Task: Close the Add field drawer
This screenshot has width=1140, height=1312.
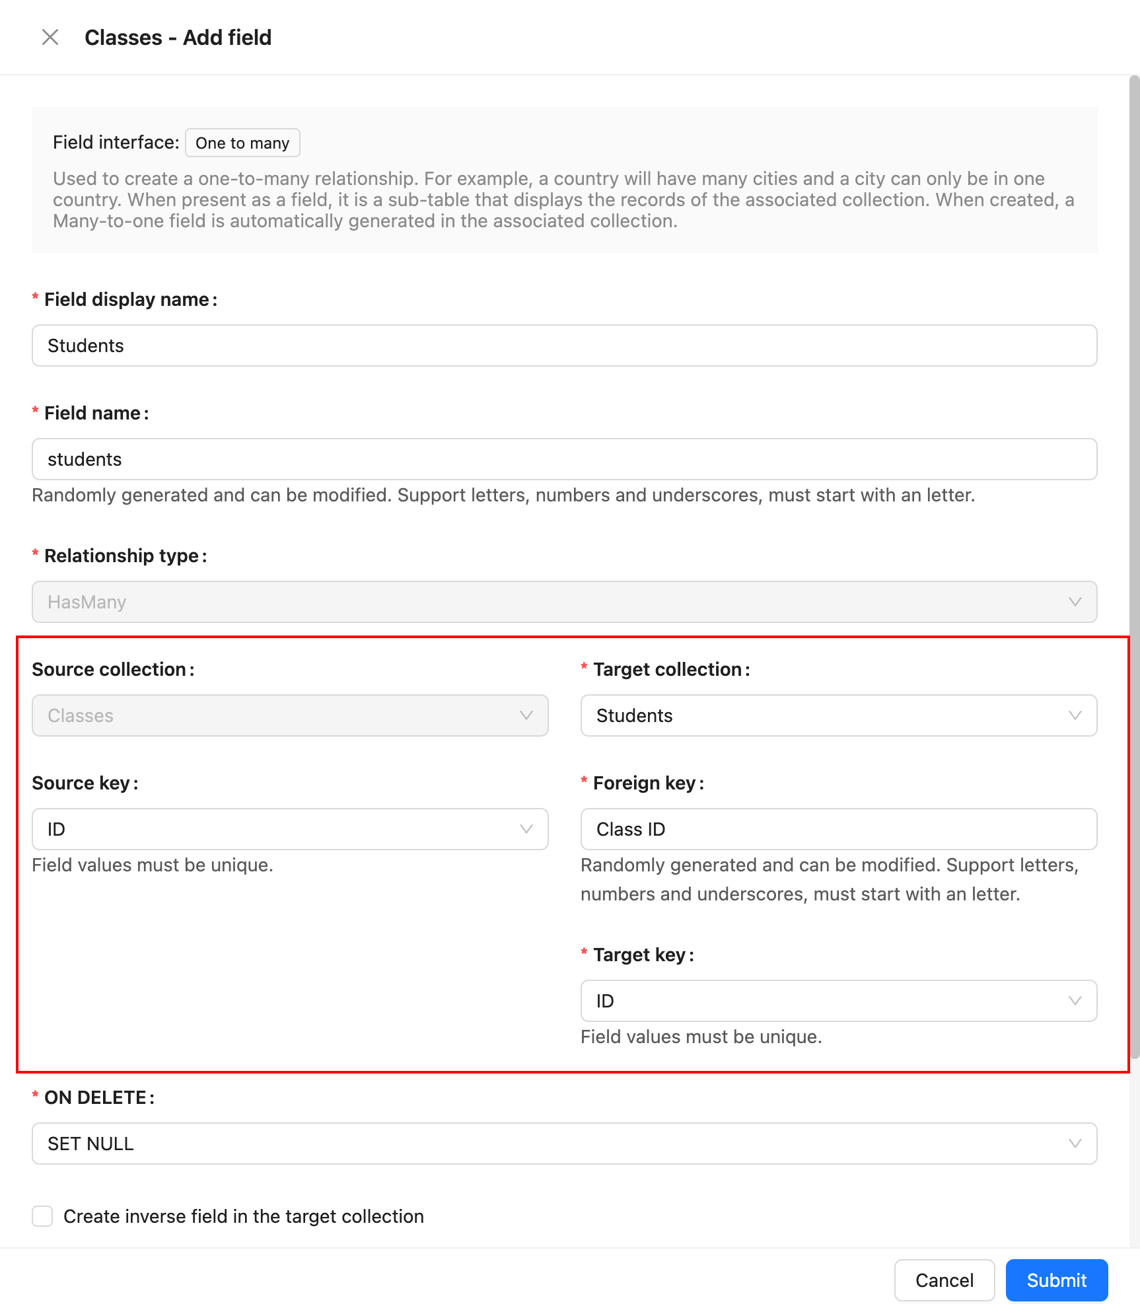Action: click(x=50, y=38)
